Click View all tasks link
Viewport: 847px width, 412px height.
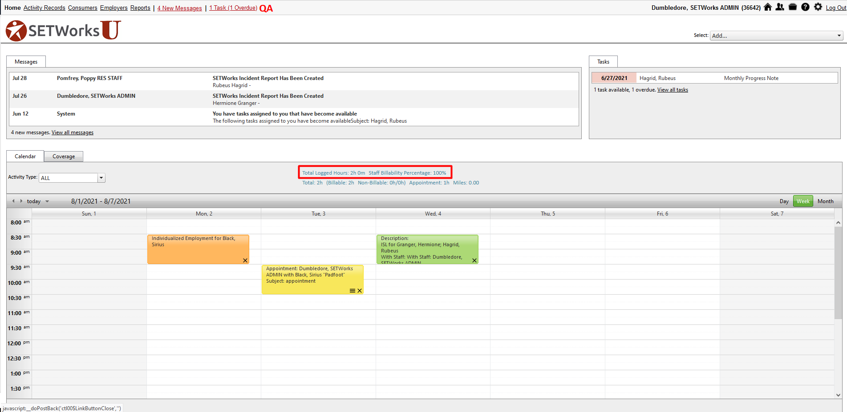[673, 90]
